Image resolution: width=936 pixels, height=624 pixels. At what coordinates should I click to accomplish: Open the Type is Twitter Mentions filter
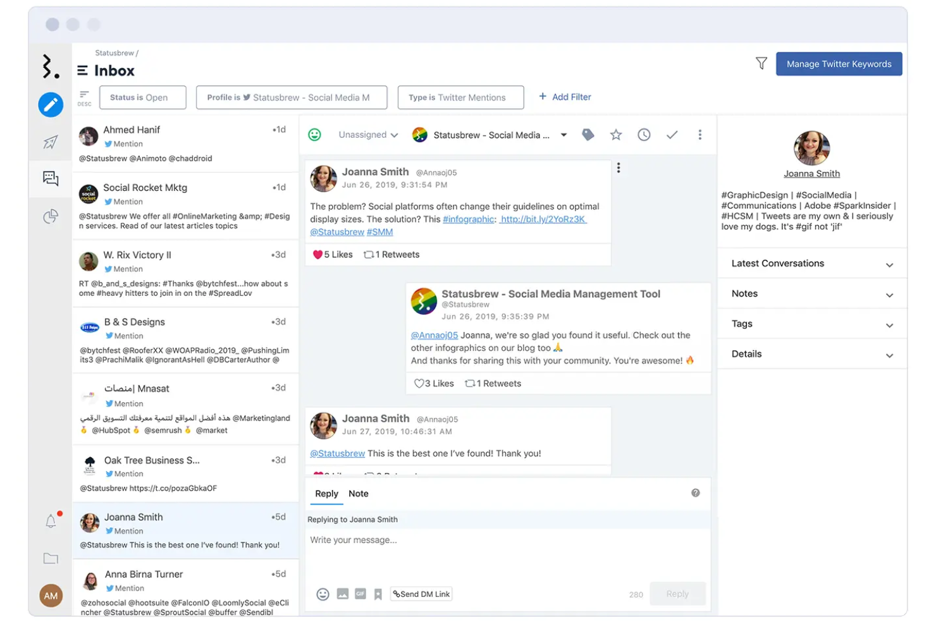click(x=461, y=97)
